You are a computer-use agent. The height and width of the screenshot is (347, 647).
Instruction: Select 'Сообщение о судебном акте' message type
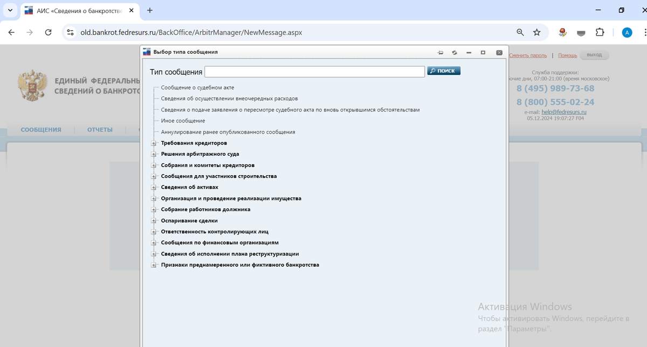(197, 87)
